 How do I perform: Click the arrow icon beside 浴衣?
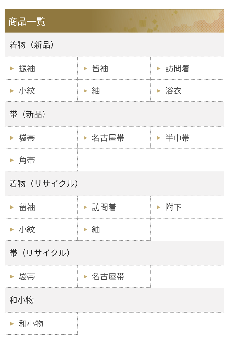point(159,91)
